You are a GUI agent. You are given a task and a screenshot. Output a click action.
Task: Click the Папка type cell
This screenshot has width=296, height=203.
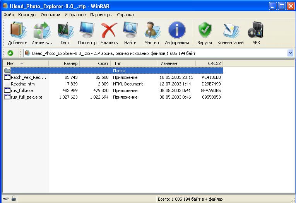click(x=119, y=71)
